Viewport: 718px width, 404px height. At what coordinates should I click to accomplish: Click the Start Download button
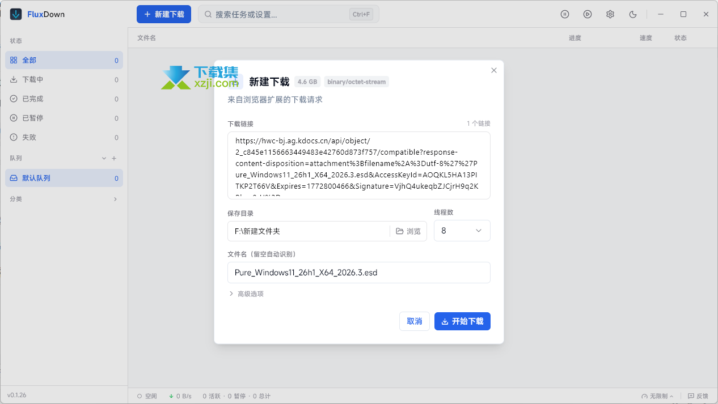(x=462, y=321)
